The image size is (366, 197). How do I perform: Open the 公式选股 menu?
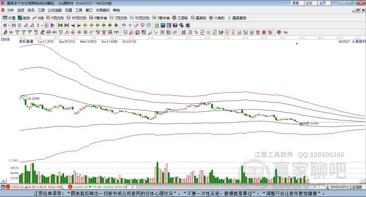[x=55, y=10]
